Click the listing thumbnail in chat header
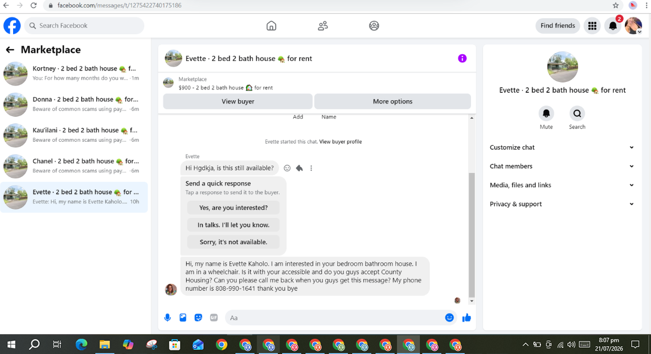Image resolution: width=651 pixels, height=354 pixels. point(174,59)
